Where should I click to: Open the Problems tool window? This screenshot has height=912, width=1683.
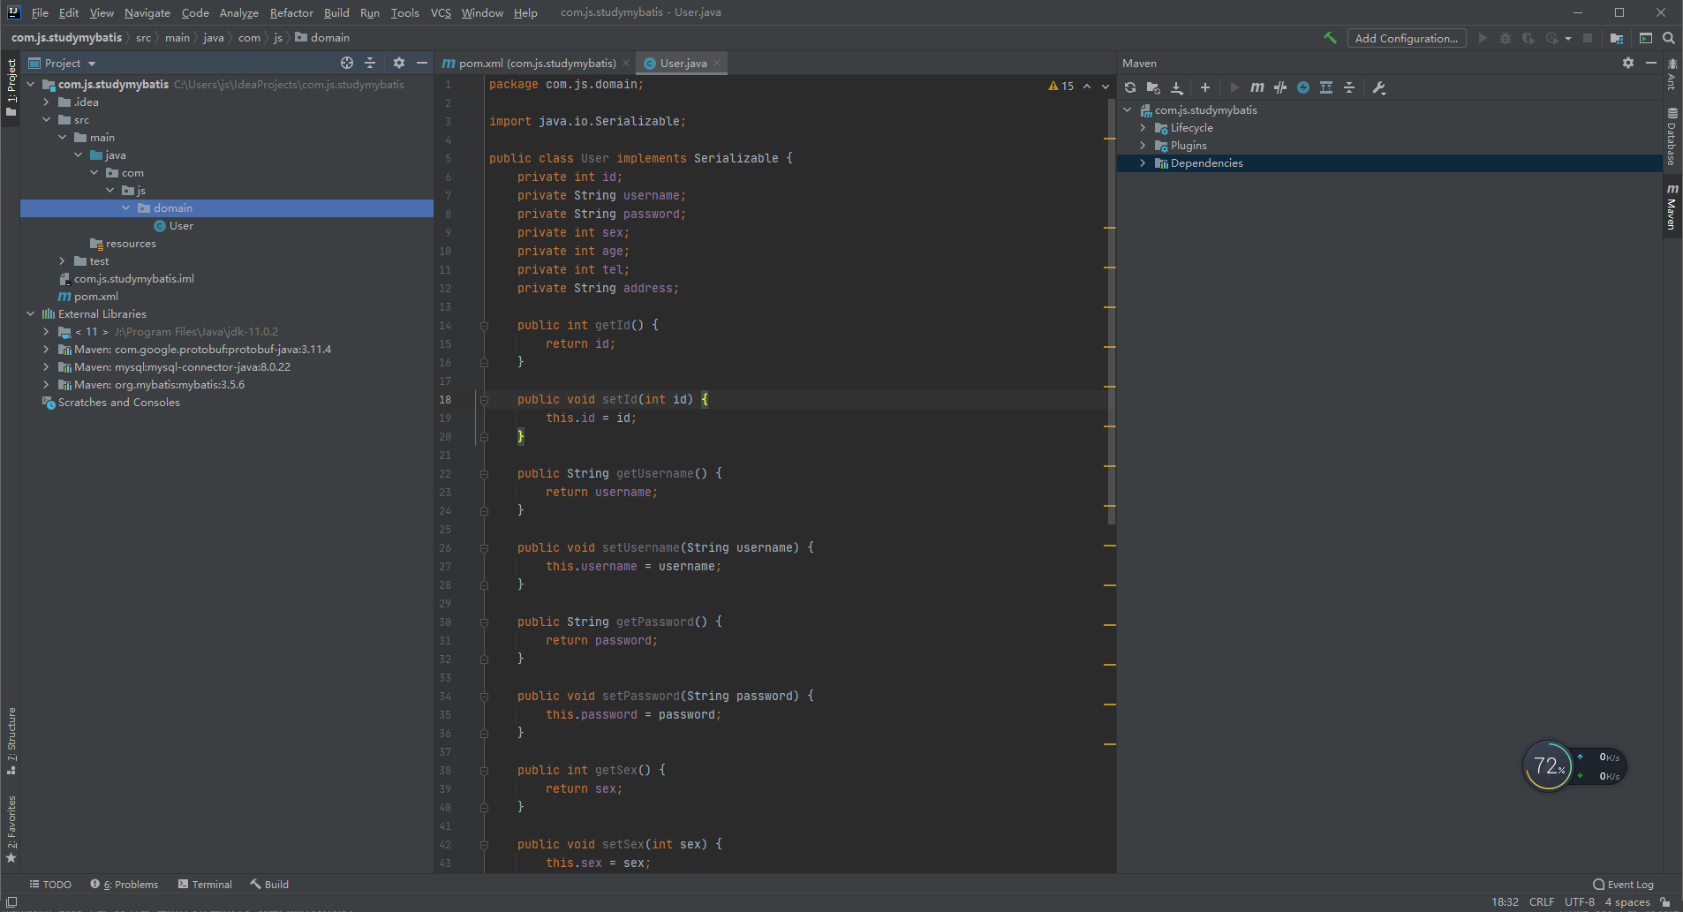tap(125, 884)
